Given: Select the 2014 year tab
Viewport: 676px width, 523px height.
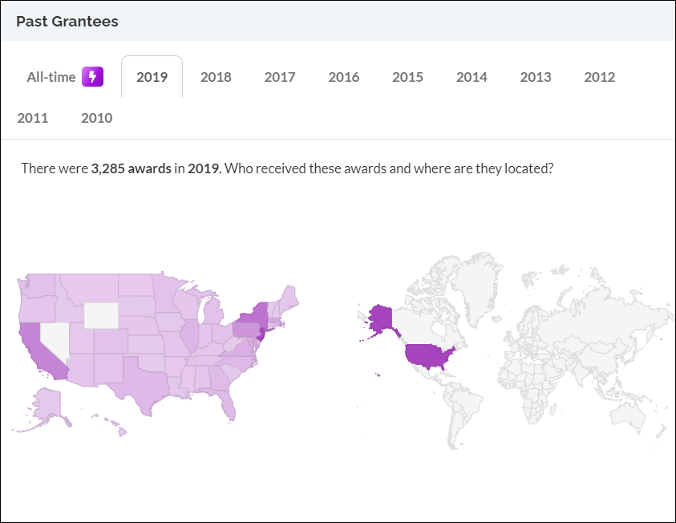Looking at the screenshot, I should point(472,77).
